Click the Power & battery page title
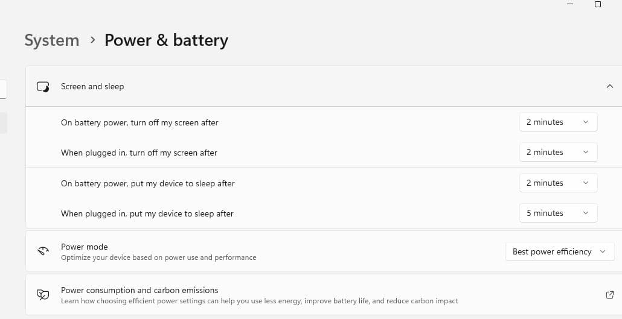 166,40
